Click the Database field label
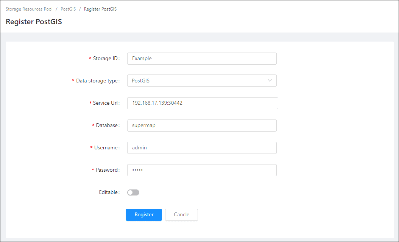 coord(107,126)
